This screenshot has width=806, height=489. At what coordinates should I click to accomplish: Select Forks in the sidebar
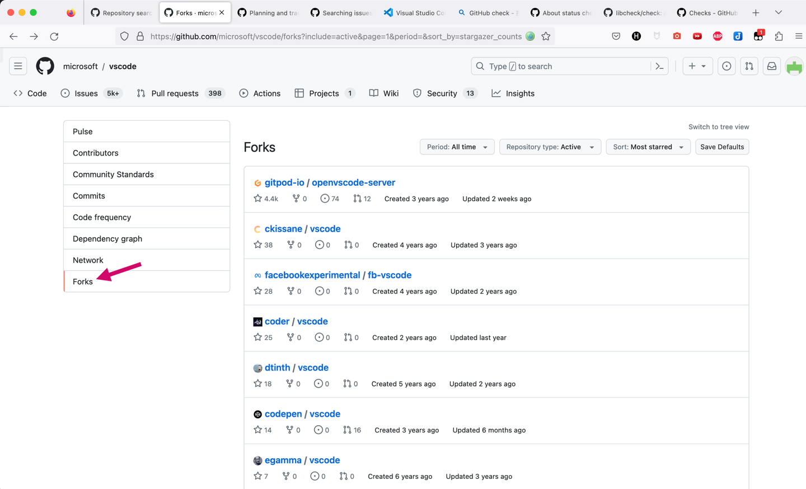coord(147,281)
